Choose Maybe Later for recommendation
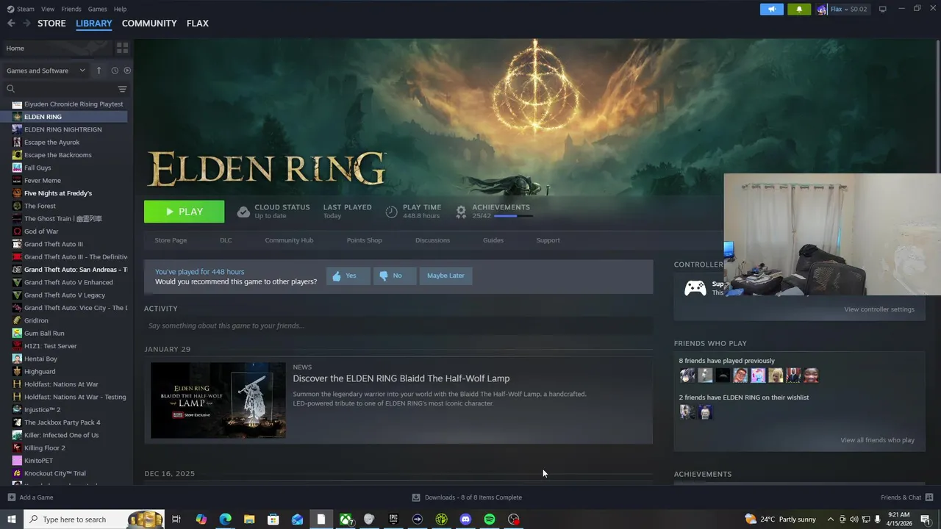Viewport: 941px width, 529px height. (x=446, y=276)
